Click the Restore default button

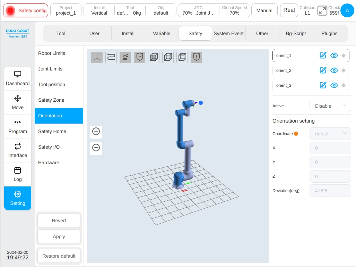59,256
